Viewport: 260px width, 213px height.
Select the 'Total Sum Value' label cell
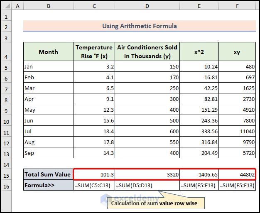pyautogui.click(x=49, y=175)
